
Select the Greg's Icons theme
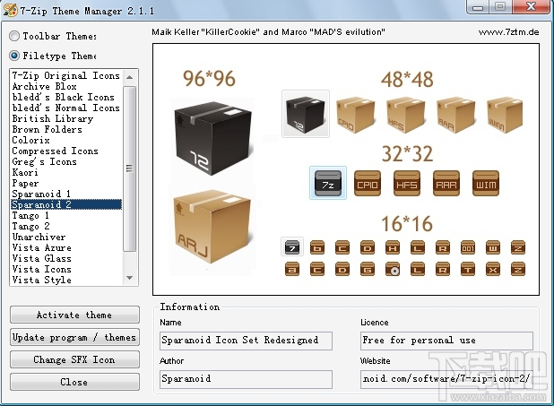(x=66, y=161)
